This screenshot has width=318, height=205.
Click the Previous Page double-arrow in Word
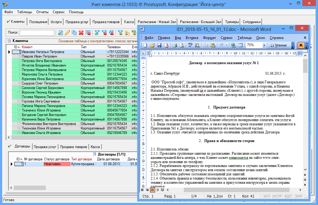point(305,175)
